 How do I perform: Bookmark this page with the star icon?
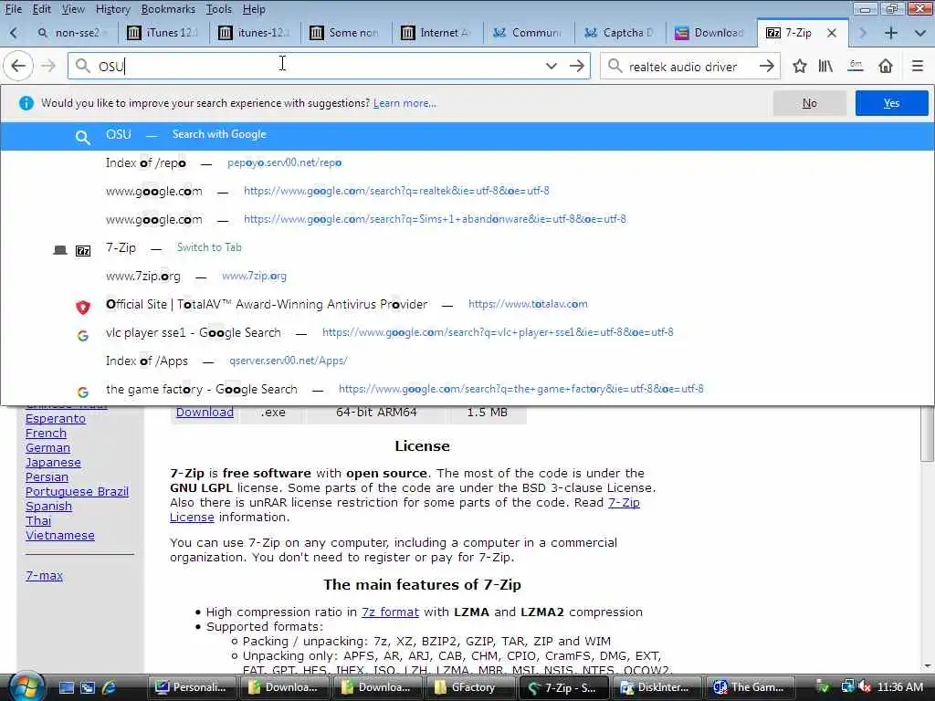(x=800, y=66)
